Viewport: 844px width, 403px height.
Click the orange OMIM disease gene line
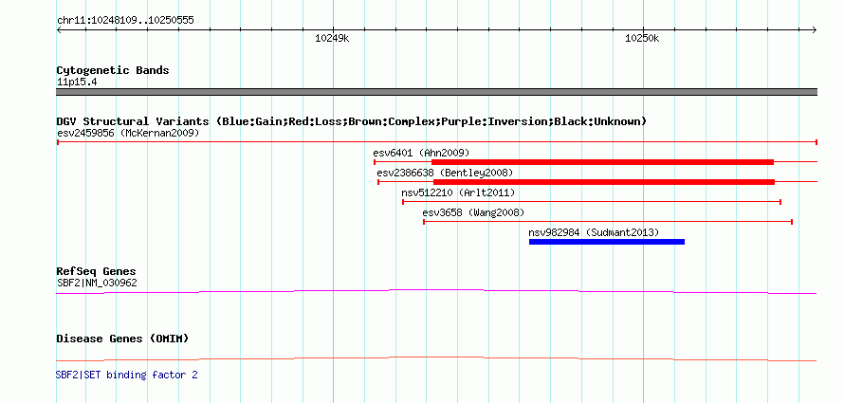[436, 358]
